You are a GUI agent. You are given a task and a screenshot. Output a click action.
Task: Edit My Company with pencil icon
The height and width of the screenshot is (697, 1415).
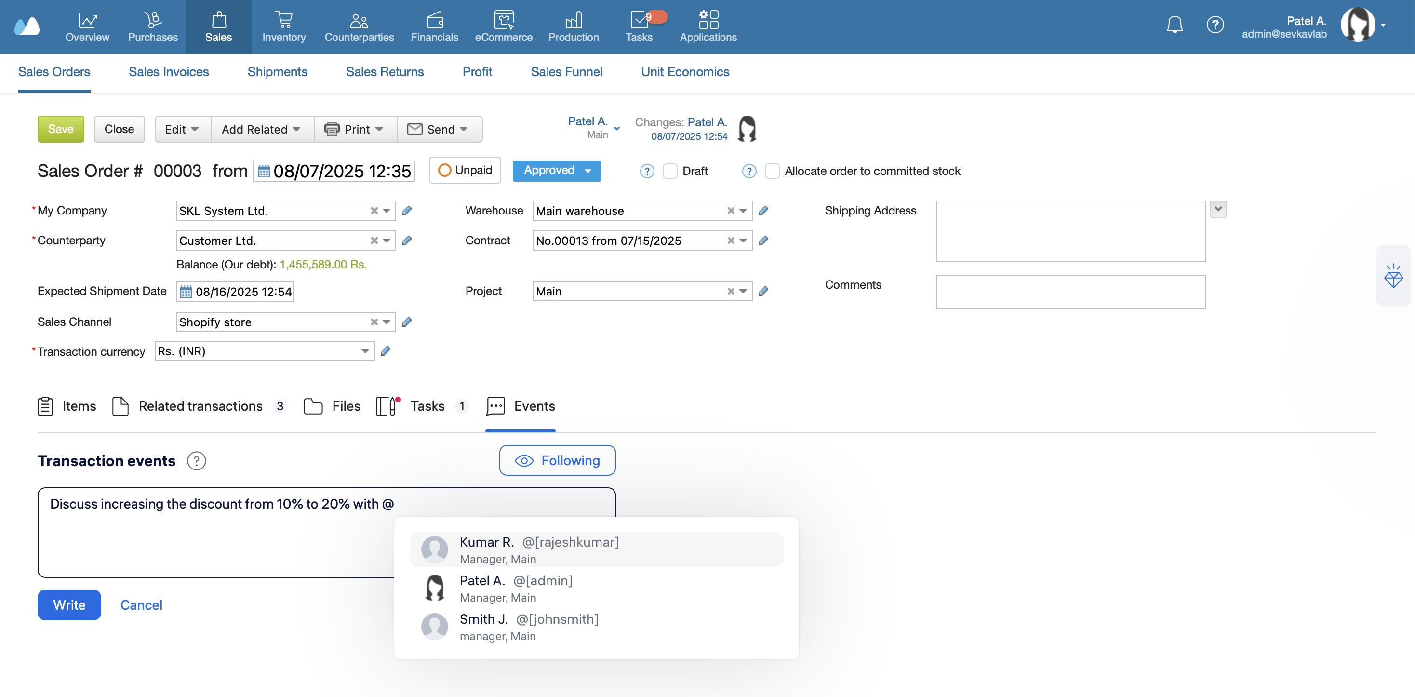(406, 211)
